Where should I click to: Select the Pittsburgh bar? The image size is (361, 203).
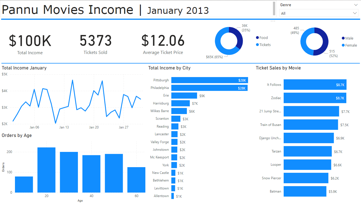pyautogui.click(x=210, y=80)
